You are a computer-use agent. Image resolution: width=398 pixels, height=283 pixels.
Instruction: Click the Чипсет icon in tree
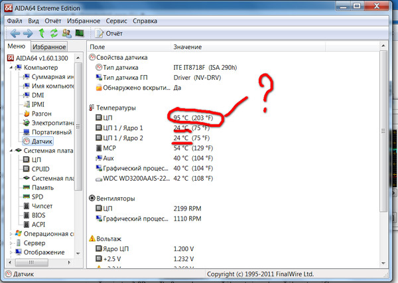[27, 206]
